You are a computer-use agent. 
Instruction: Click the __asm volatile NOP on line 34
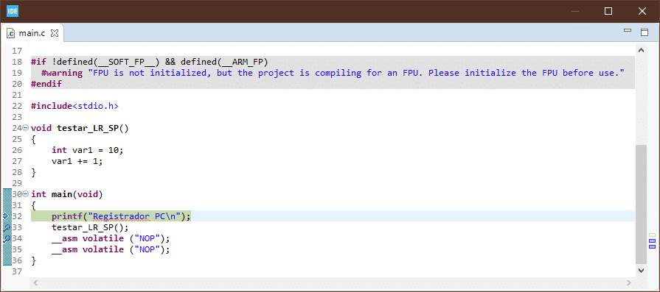(111, 238)
